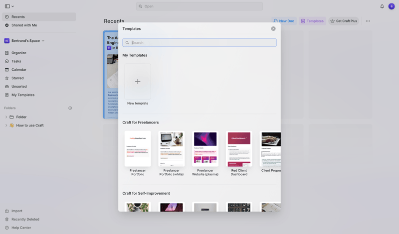Viewport: 399px width, 234px height.
Task: Click the Help Center question icon
Action: click(7, 228)
